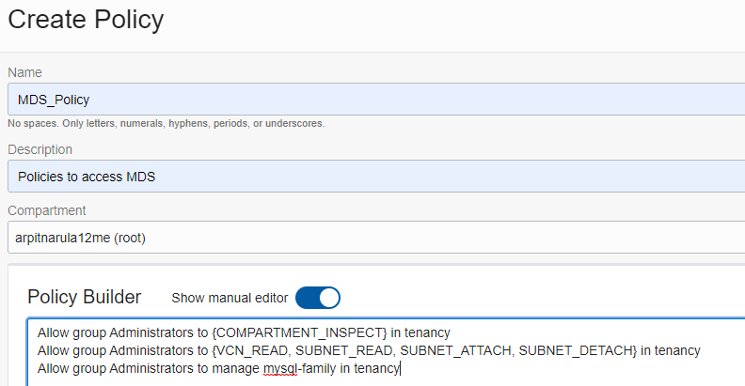Click the No spaces naming hint text

pyautogui.click(x=166, y=123)
